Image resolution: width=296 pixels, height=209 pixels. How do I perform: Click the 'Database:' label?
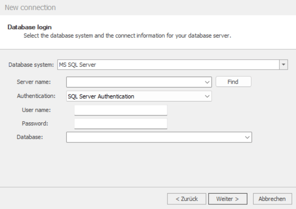coord(30,137)
